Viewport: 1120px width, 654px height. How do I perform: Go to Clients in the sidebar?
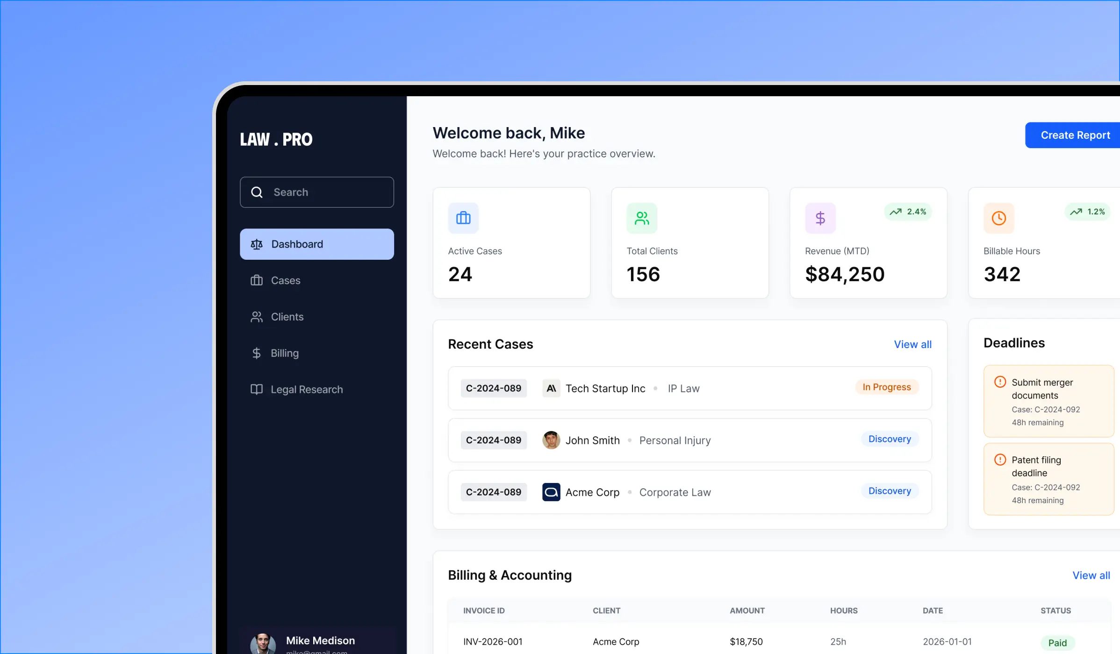pyautogui.click(x=317, y=317)
